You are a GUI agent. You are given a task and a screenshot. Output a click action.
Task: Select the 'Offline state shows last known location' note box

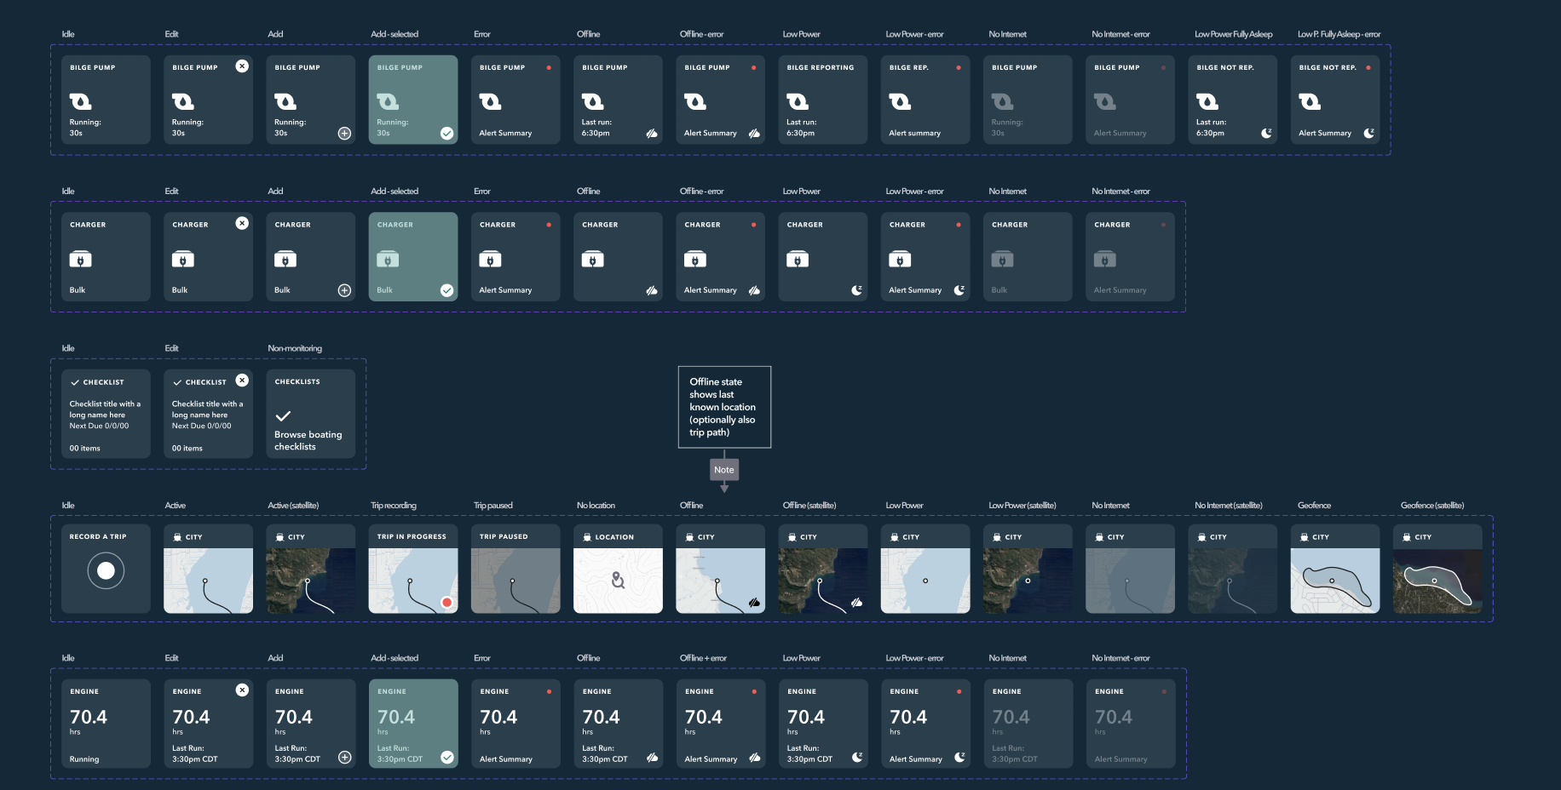point(724,407)
